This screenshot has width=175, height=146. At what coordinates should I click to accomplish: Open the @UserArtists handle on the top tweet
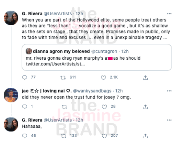58,14
